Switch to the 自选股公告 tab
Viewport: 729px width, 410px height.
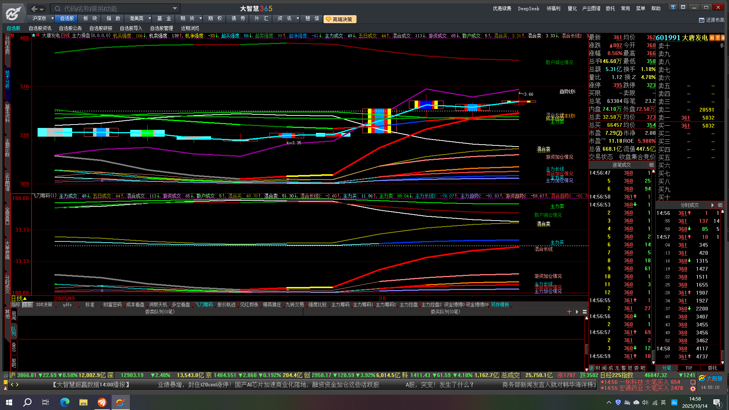[70, 28]
